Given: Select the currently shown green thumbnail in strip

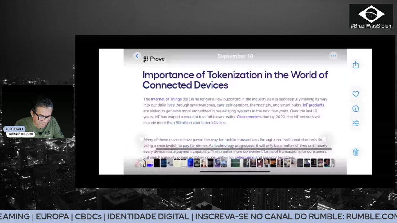Looking at the screenshot, I should pos(235,163).
